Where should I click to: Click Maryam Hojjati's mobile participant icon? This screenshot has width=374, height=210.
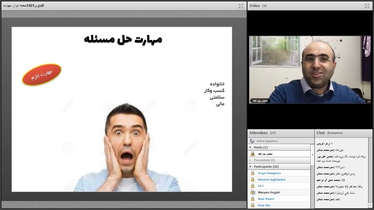tap(253, 192)
